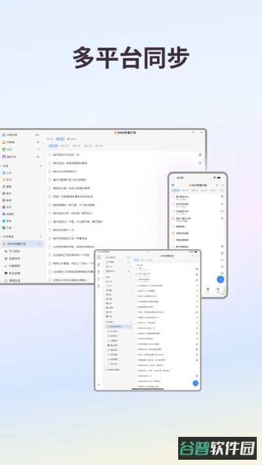Image resolution: width=262 pixels, height=465 pixels.
Task: Filter by the 家庭 tag in desktop sidebar
Action: point(7,200)
